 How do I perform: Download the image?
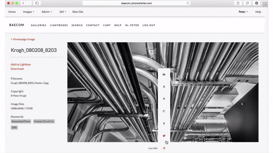pyautogui.click(x=17, y=69)
